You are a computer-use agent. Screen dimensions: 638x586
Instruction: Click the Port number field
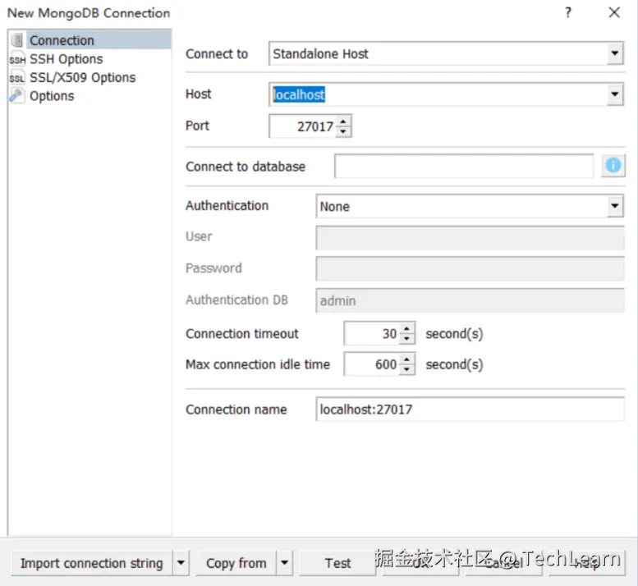tap(302, 126)
